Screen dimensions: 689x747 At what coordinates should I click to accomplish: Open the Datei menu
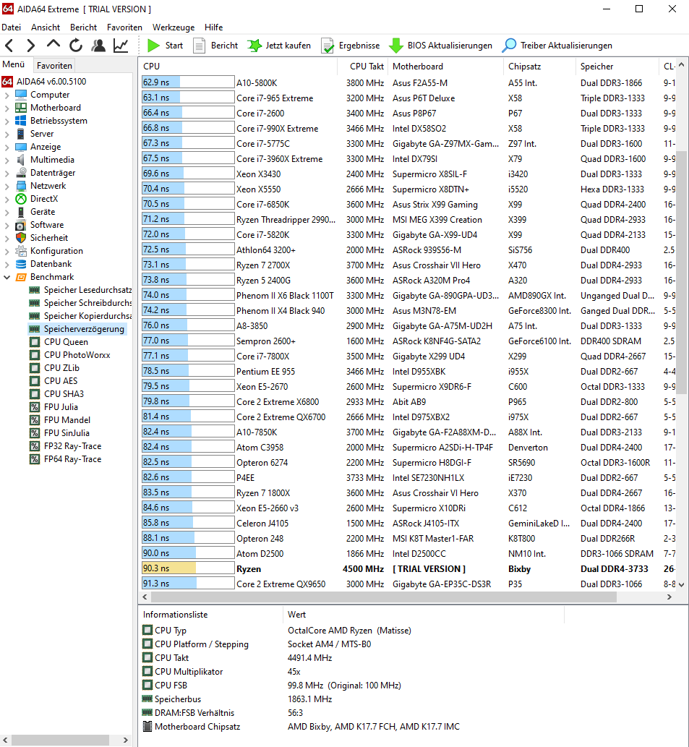[x=12, y=27]
